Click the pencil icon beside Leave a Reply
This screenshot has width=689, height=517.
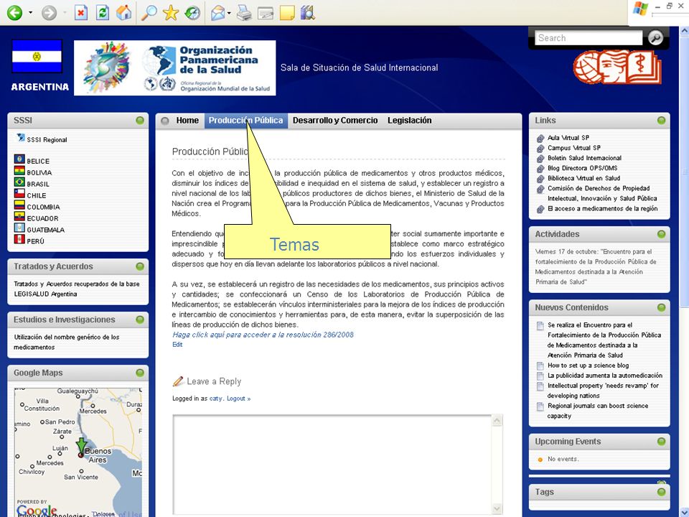[178, 381]
